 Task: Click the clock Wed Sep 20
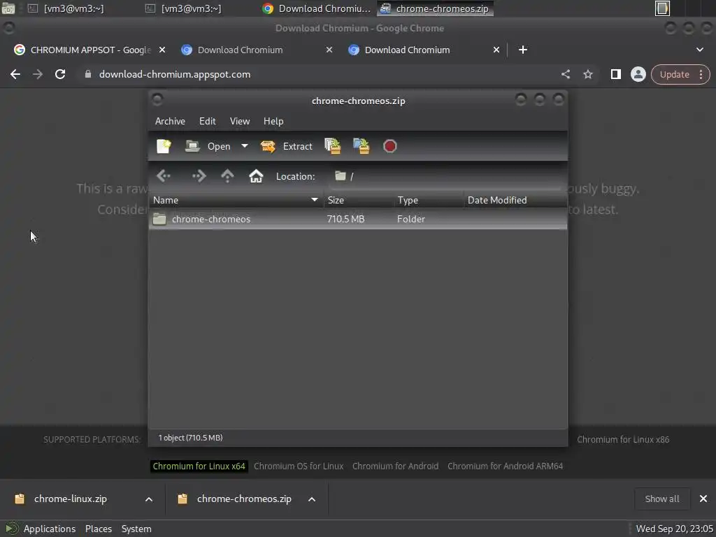[675, 529]
